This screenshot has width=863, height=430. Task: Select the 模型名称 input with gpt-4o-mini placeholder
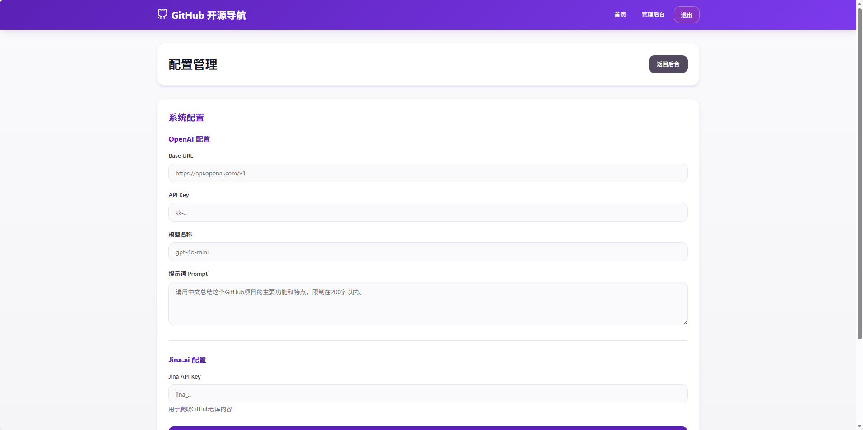tap(427, 252)
